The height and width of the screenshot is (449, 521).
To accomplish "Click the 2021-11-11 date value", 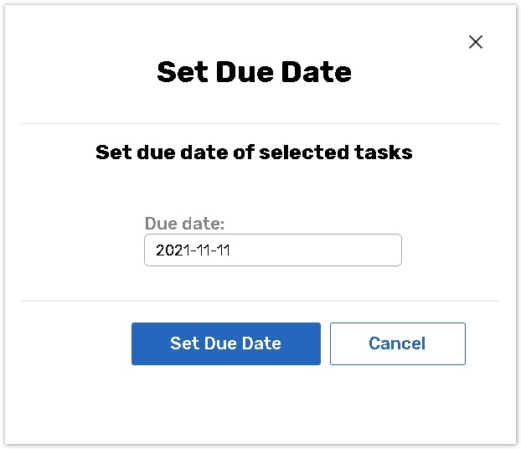I will (x=193, y=250).
